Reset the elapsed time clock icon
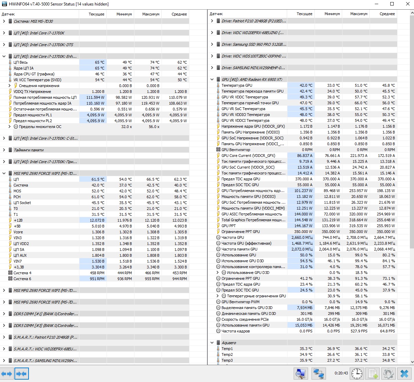414x382 pixels. 357,374
